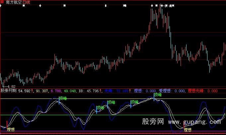The width and height of the screenshot is (226, 135).
Task: Select the white indicator value 54.592
Action: click(24, 91)
